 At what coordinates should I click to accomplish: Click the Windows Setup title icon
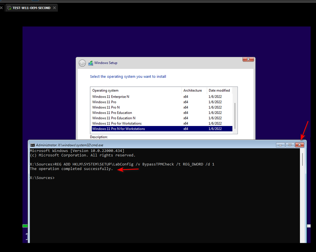coord(91,63)
